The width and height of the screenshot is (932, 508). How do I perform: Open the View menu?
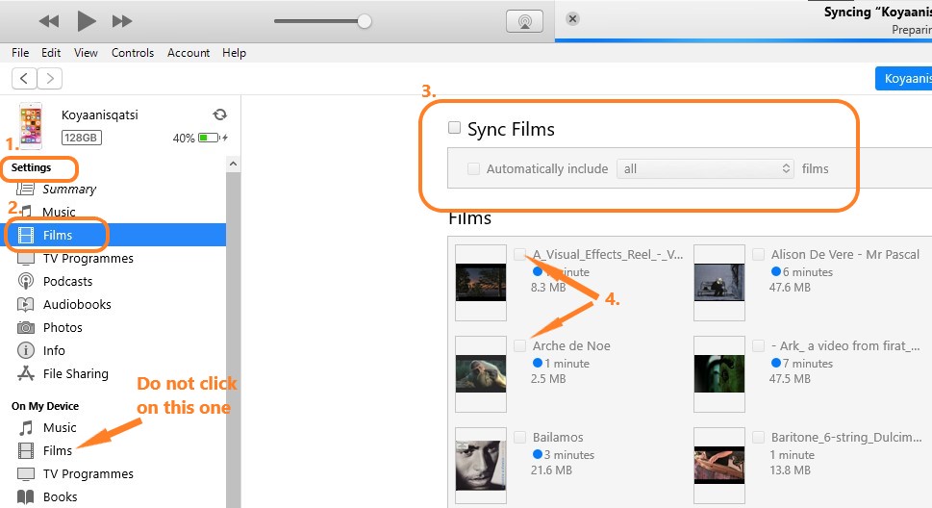86,53
